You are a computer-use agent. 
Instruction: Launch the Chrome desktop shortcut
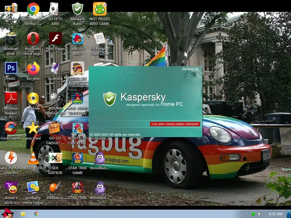pos(33,9)
